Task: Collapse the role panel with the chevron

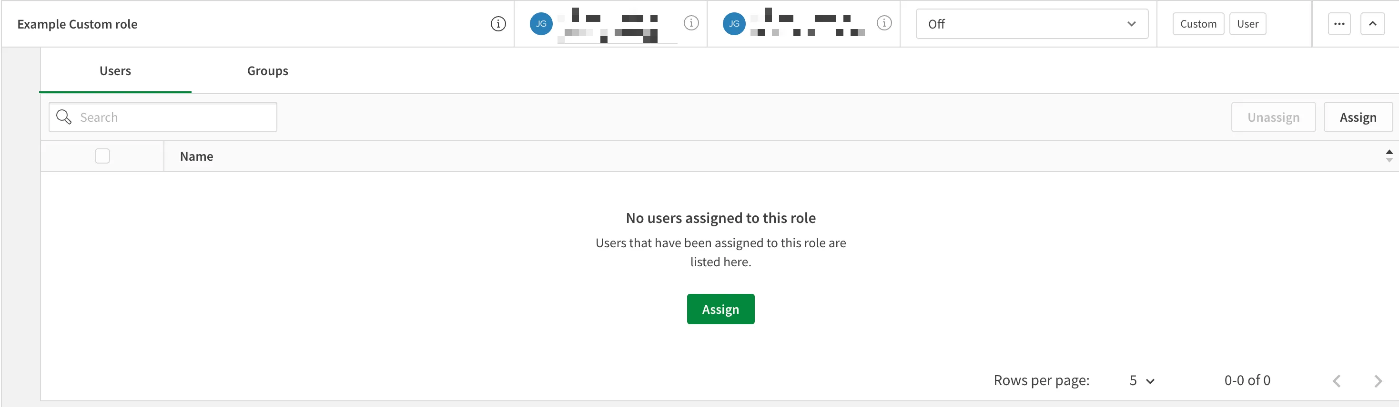Action: tap(1372, 23)
